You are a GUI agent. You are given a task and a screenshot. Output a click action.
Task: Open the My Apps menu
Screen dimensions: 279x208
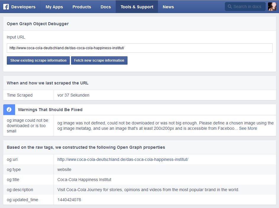(x=54, y=7)
